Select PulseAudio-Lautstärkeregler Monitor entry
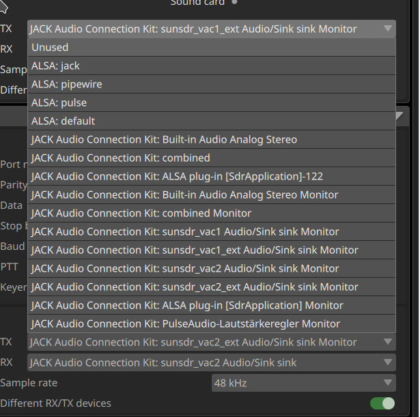420x417 pixels. [x=212, y=324]
